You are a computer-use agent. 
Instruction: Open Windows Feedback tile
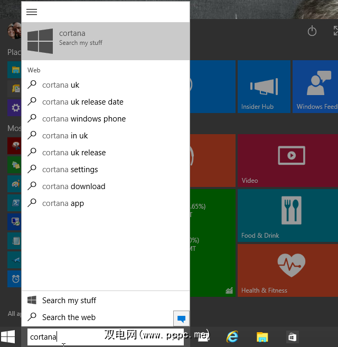tap(316, 86)
